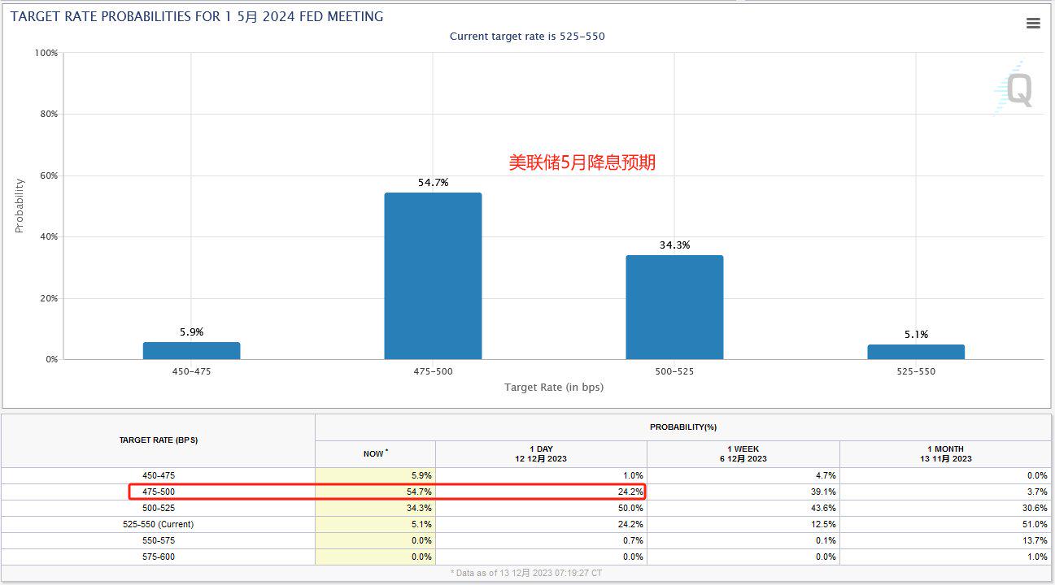Select the 34.3% label above the 500-525 bar
Screen dimensions: 1055x585
pyautogui.click(x=674, y=245)
